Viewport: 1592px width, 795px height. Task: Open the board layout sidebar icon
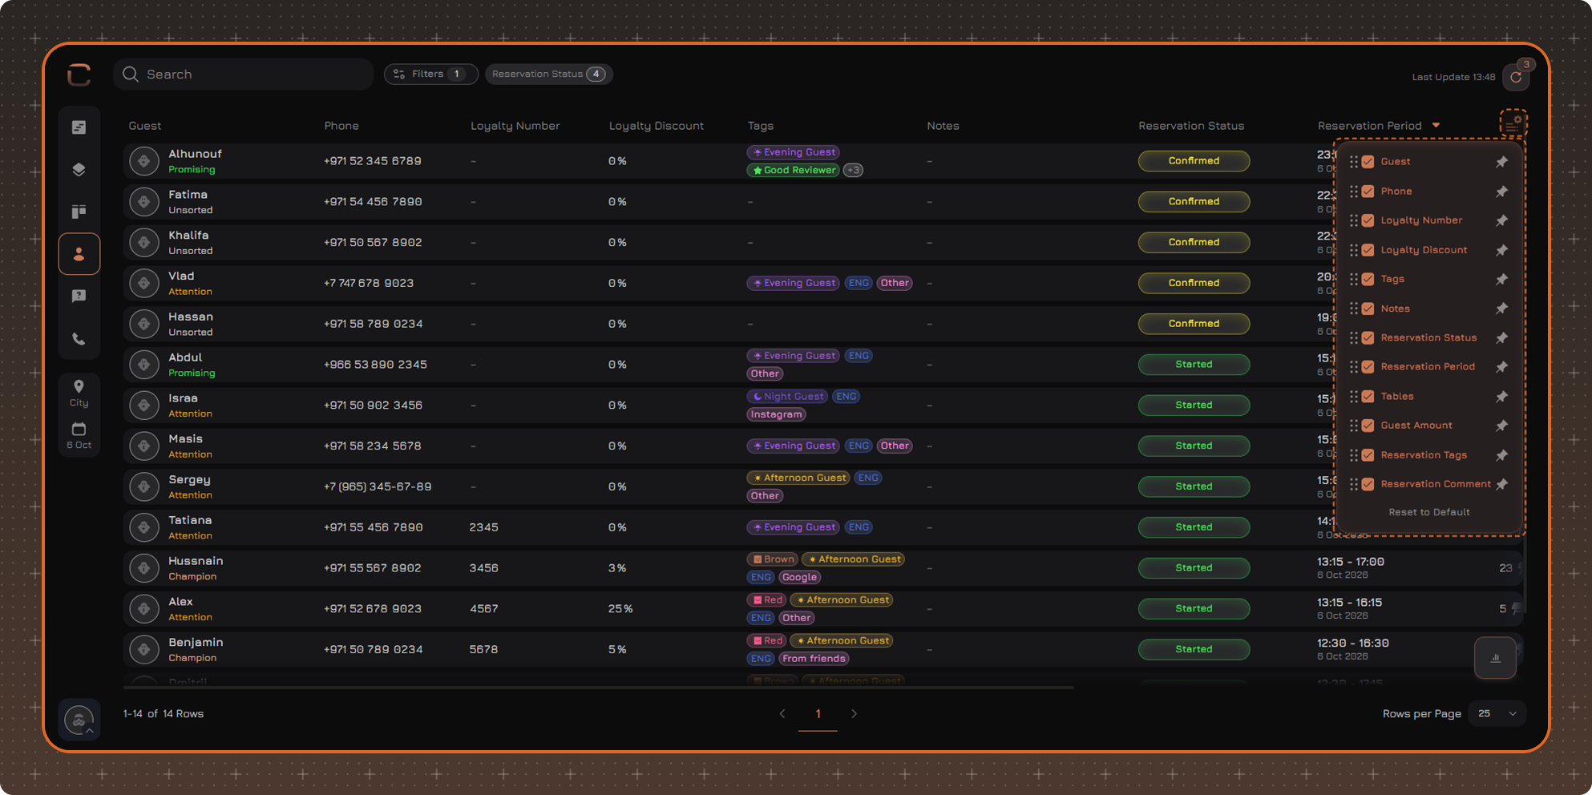(x=79, y=212)
